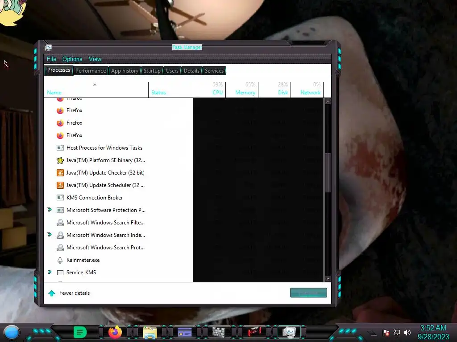Select the Rainmeter.exe process row
Screen dimensions: 457x342
(184, 260)
